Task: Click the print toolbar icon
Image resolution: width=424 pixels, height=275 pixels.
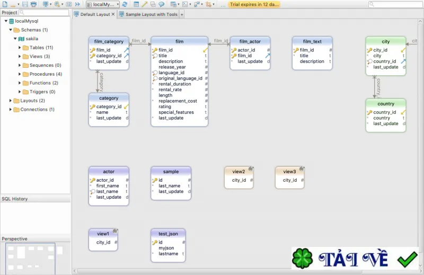Action: point(33,4)
